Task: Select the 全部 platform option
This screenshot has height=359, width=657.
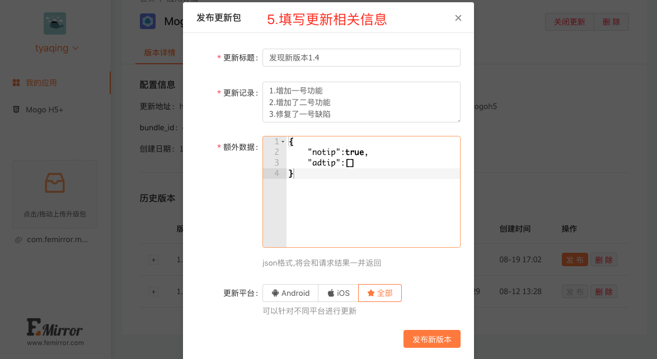Action: [x=380, y=293]
